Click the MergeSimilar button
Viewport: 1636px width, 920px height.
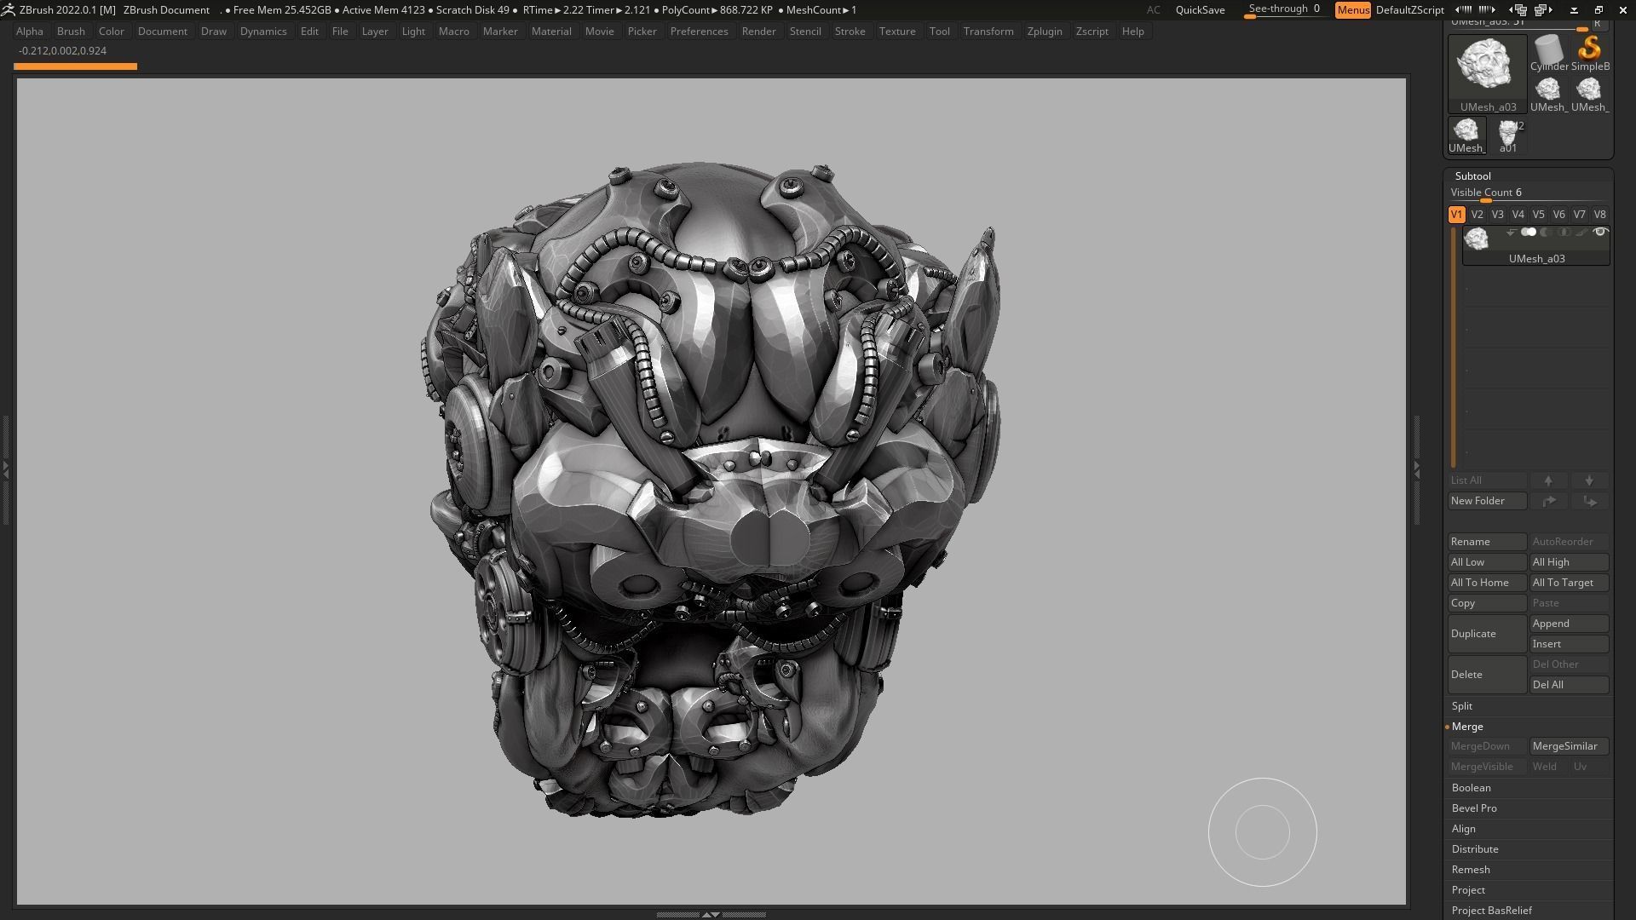[1569, 746]
